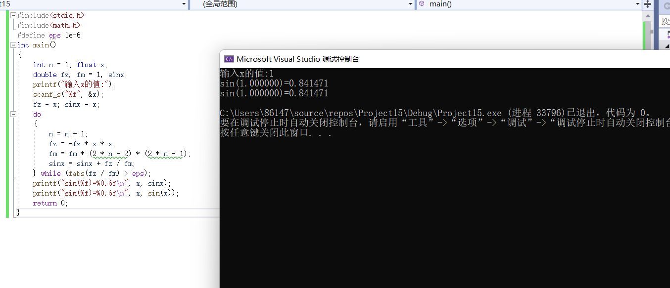Click the 'fz = x; sinx = x;' line
This screenshot has width=670, height=288.
(66, 104)
